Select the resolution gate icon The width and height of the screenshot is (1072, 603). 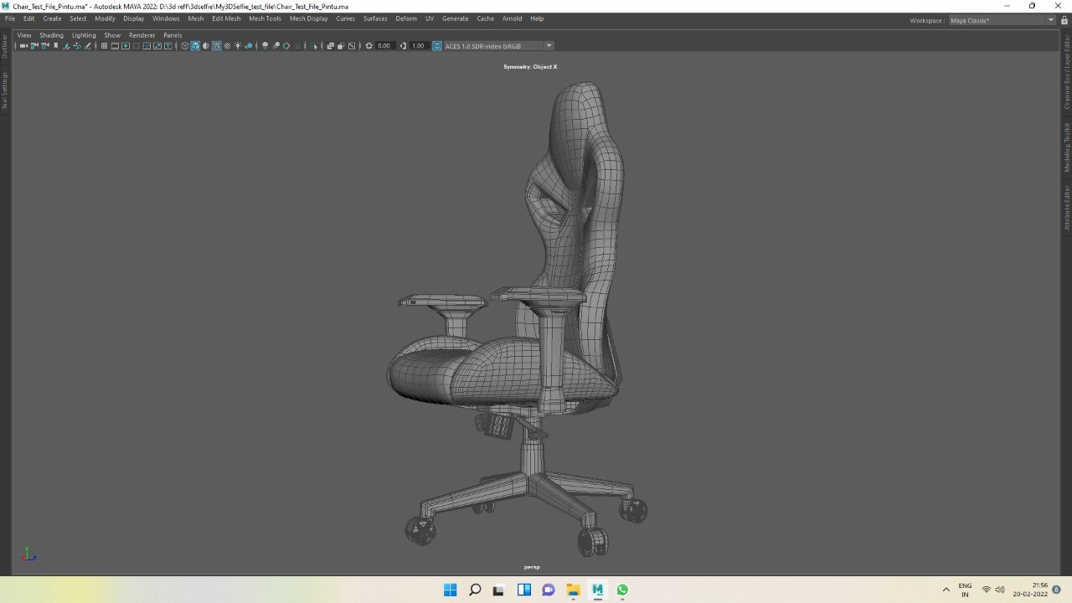[x=126, y=46]
